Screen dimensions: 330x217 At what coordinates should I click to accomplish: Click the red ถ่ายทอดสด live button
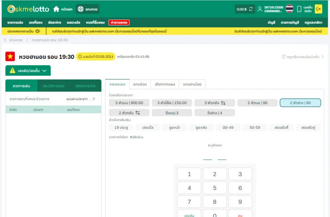pos(119,22)
